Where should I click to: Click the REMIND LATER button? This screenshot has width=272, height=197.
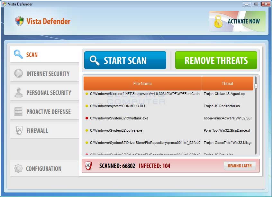[240, 166]
